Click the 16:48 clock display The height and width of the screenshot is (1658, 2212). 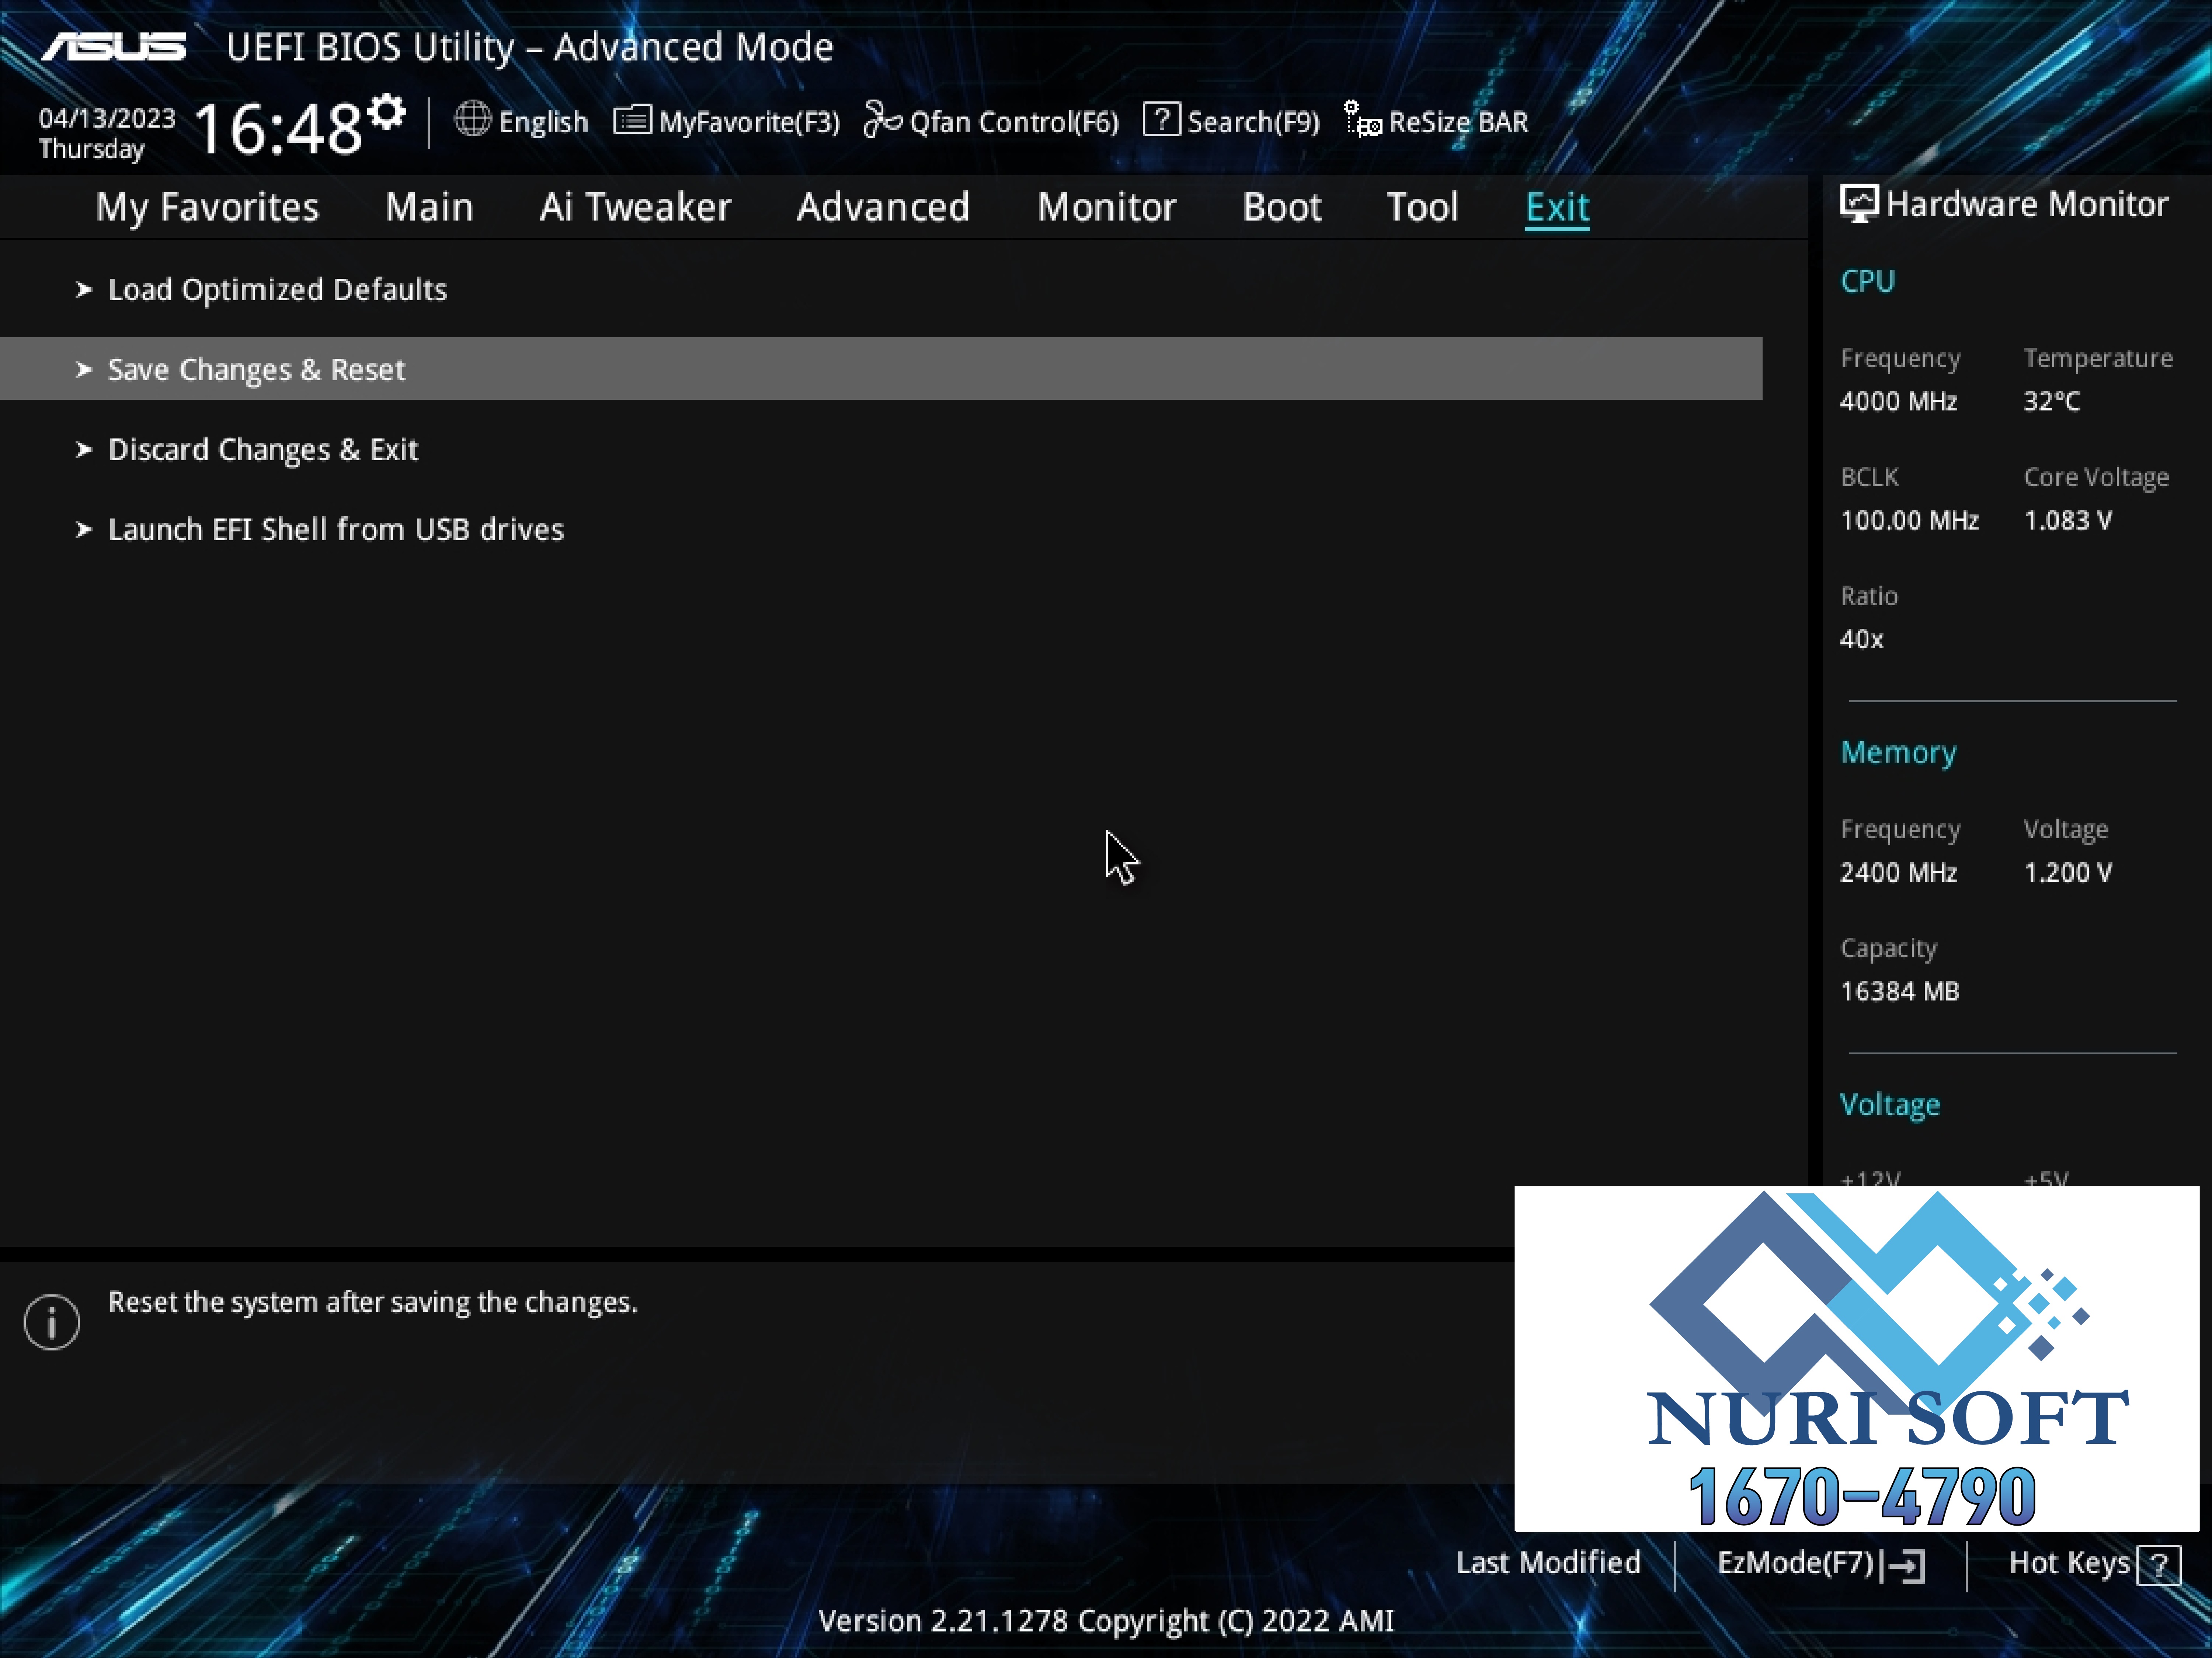coord(278,129)
